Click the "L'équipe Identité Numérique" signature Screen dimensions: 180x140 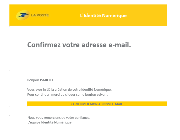tap(49, 122)
